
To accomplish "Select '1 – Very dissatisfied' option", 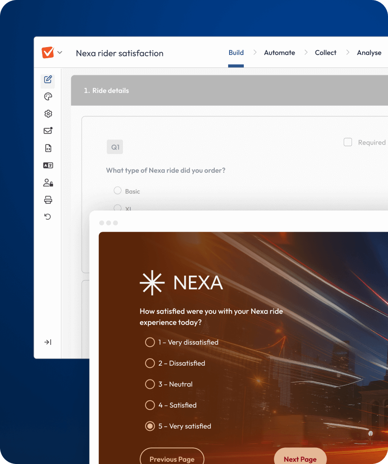I will [x=150, y=342].
